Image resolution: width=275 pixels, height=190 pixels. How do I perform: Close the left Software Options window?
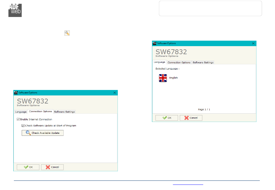point(115,93)
